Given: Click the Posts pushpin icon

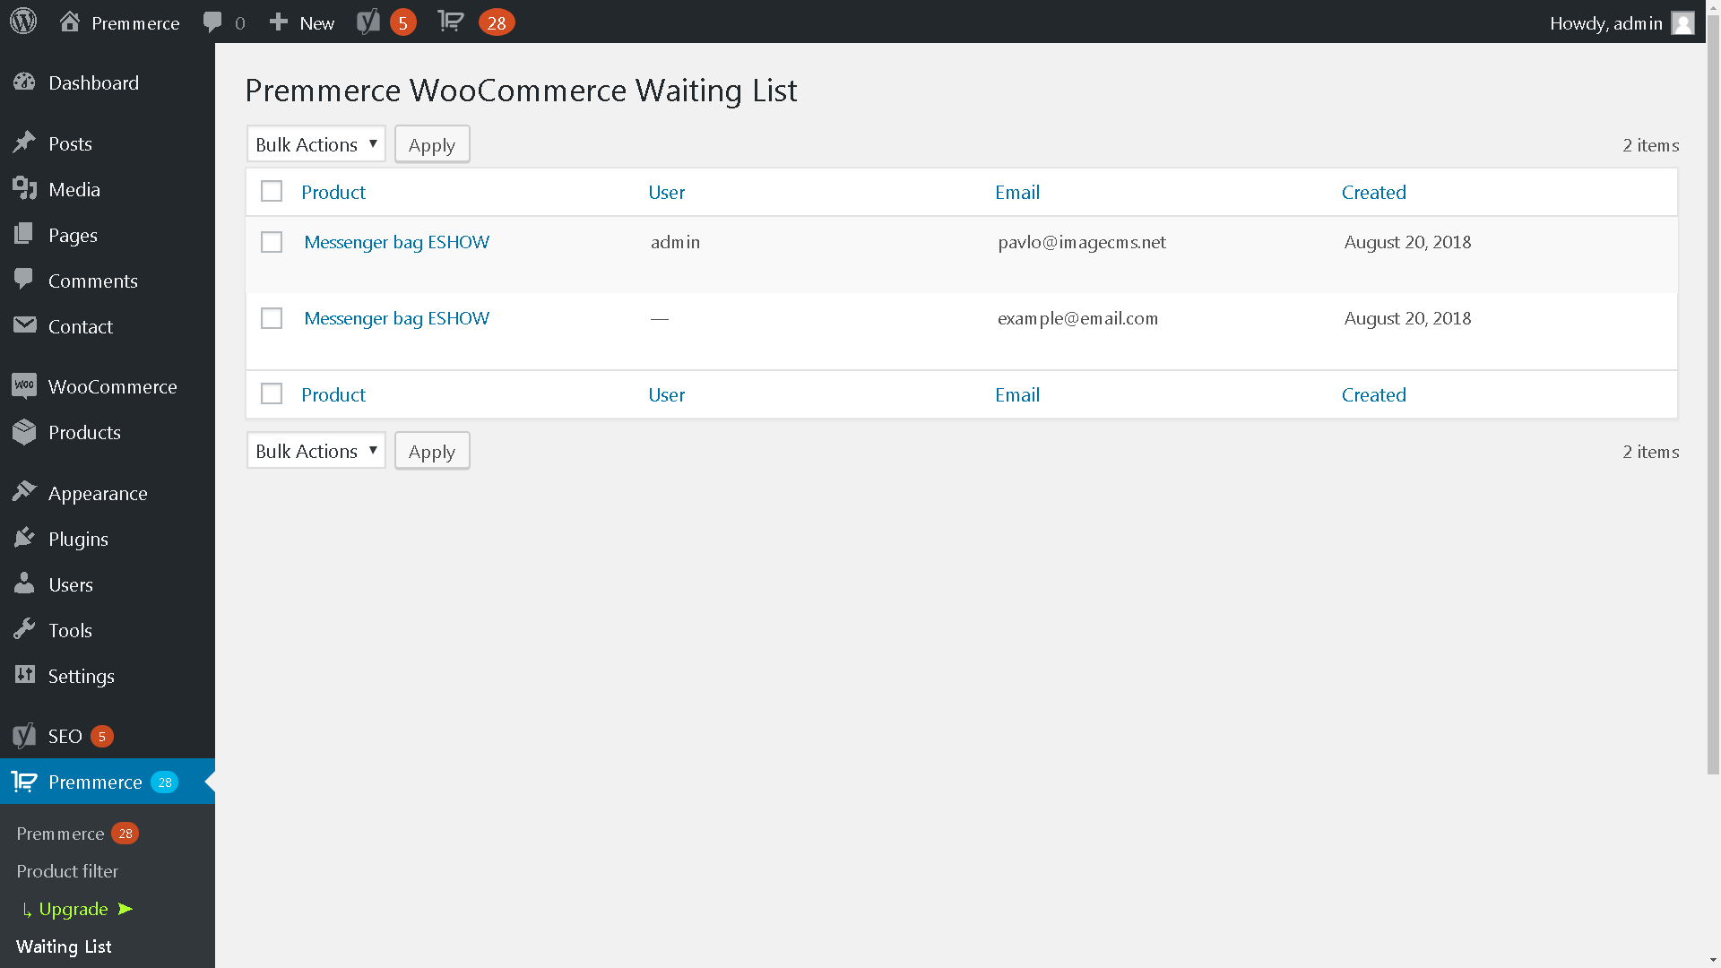Looking at the screenshot, I should coord(24,143).
